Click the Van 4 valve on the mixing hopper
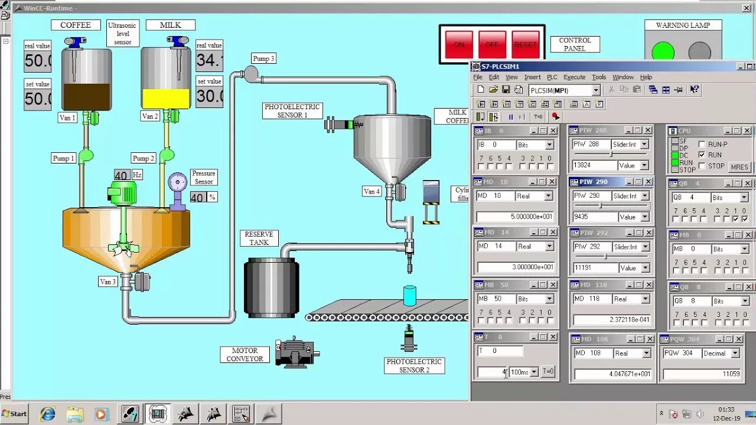 396,191
